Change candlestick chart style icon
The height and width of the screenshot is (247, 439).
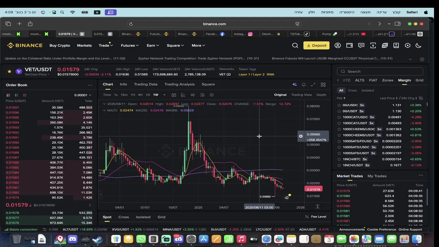193,95
